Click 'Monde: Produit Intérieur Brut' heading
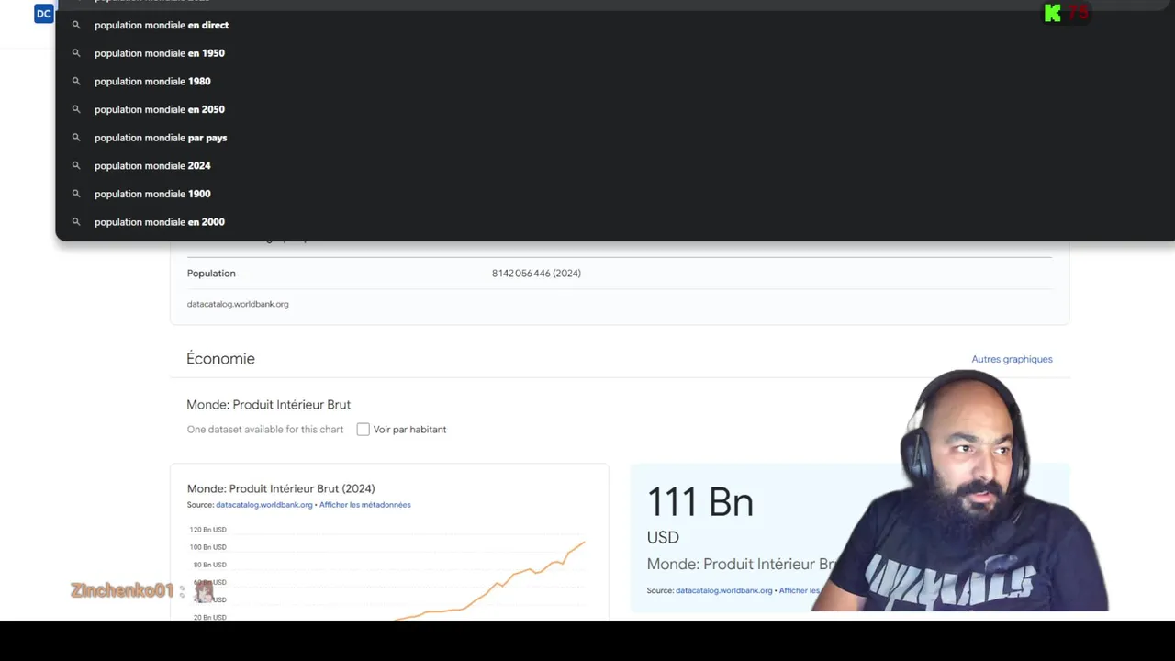Image resolution: width=1175 pixels, height=661 pixels. 269,405
